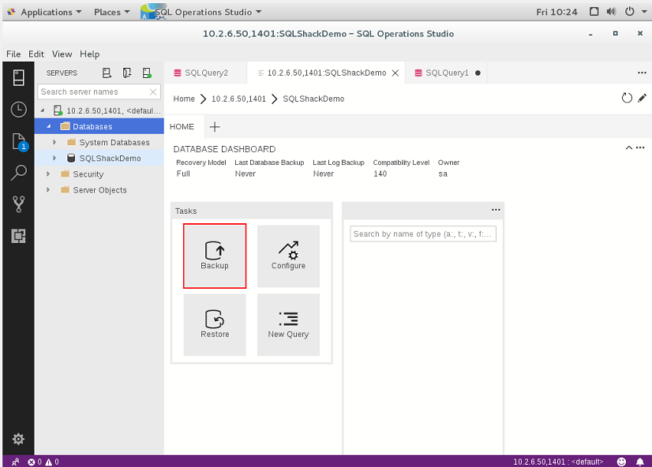Expand the System Databases folder
Screen dimensions: 652x467
point(54,142)
